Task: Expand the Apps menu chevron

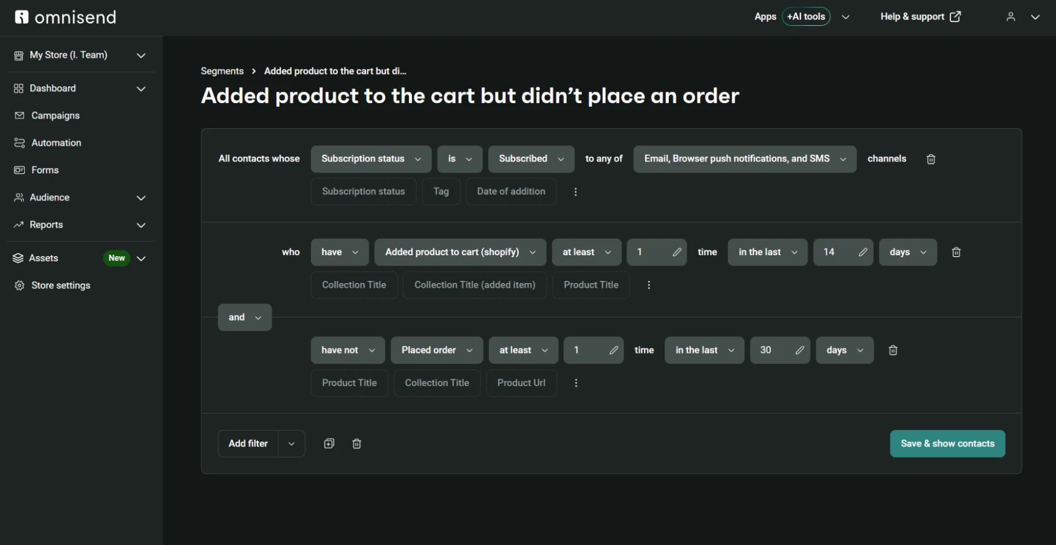Action: pyautogui.click(x=846, y=17)
